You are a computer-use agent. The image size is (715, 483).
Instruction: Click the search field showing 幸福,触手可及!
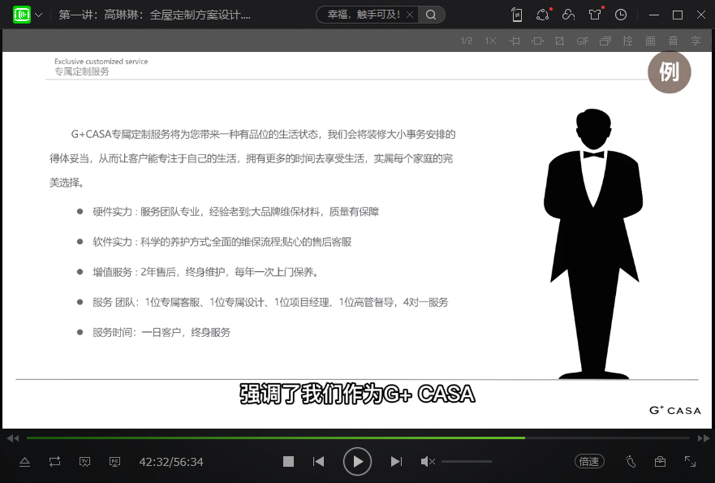pos(363,15)
